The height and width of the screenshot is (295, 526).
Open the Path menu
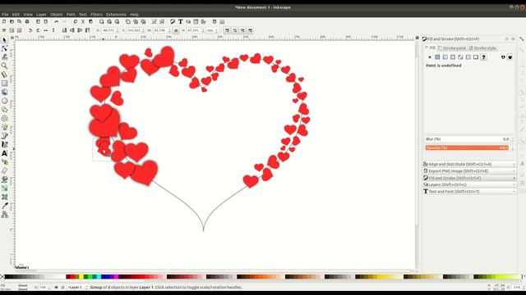[71, 15]
